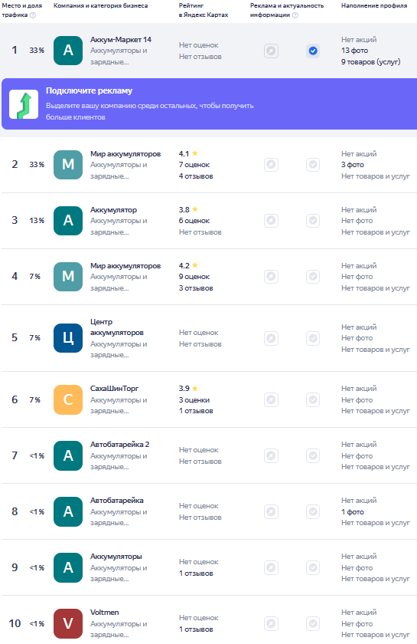417x644 pixels.
Task: Click the 7 оценок text
Action: coord(194,165)
